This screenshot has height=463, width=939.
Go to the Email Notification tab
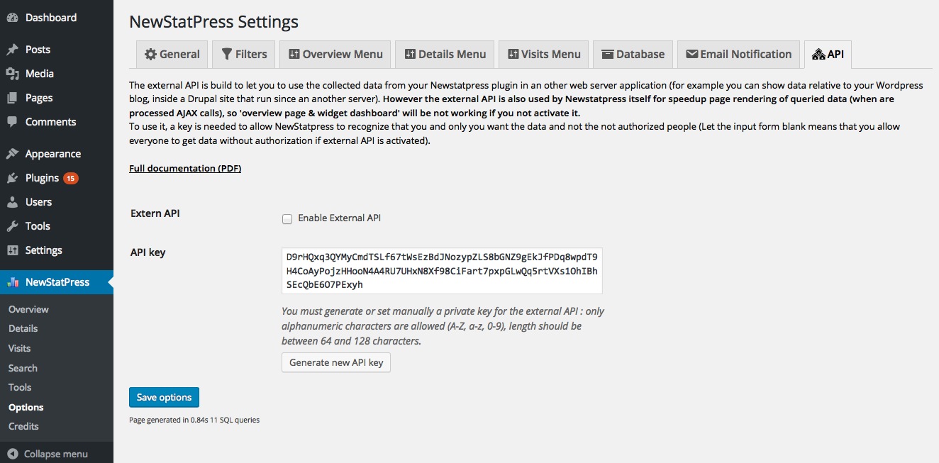click(x=738, y=55)
